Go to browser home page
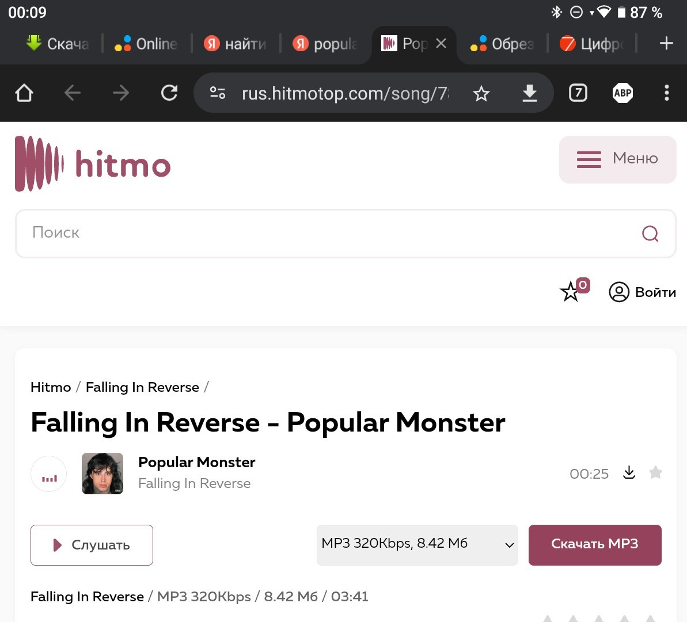 [x=24, y=93]
